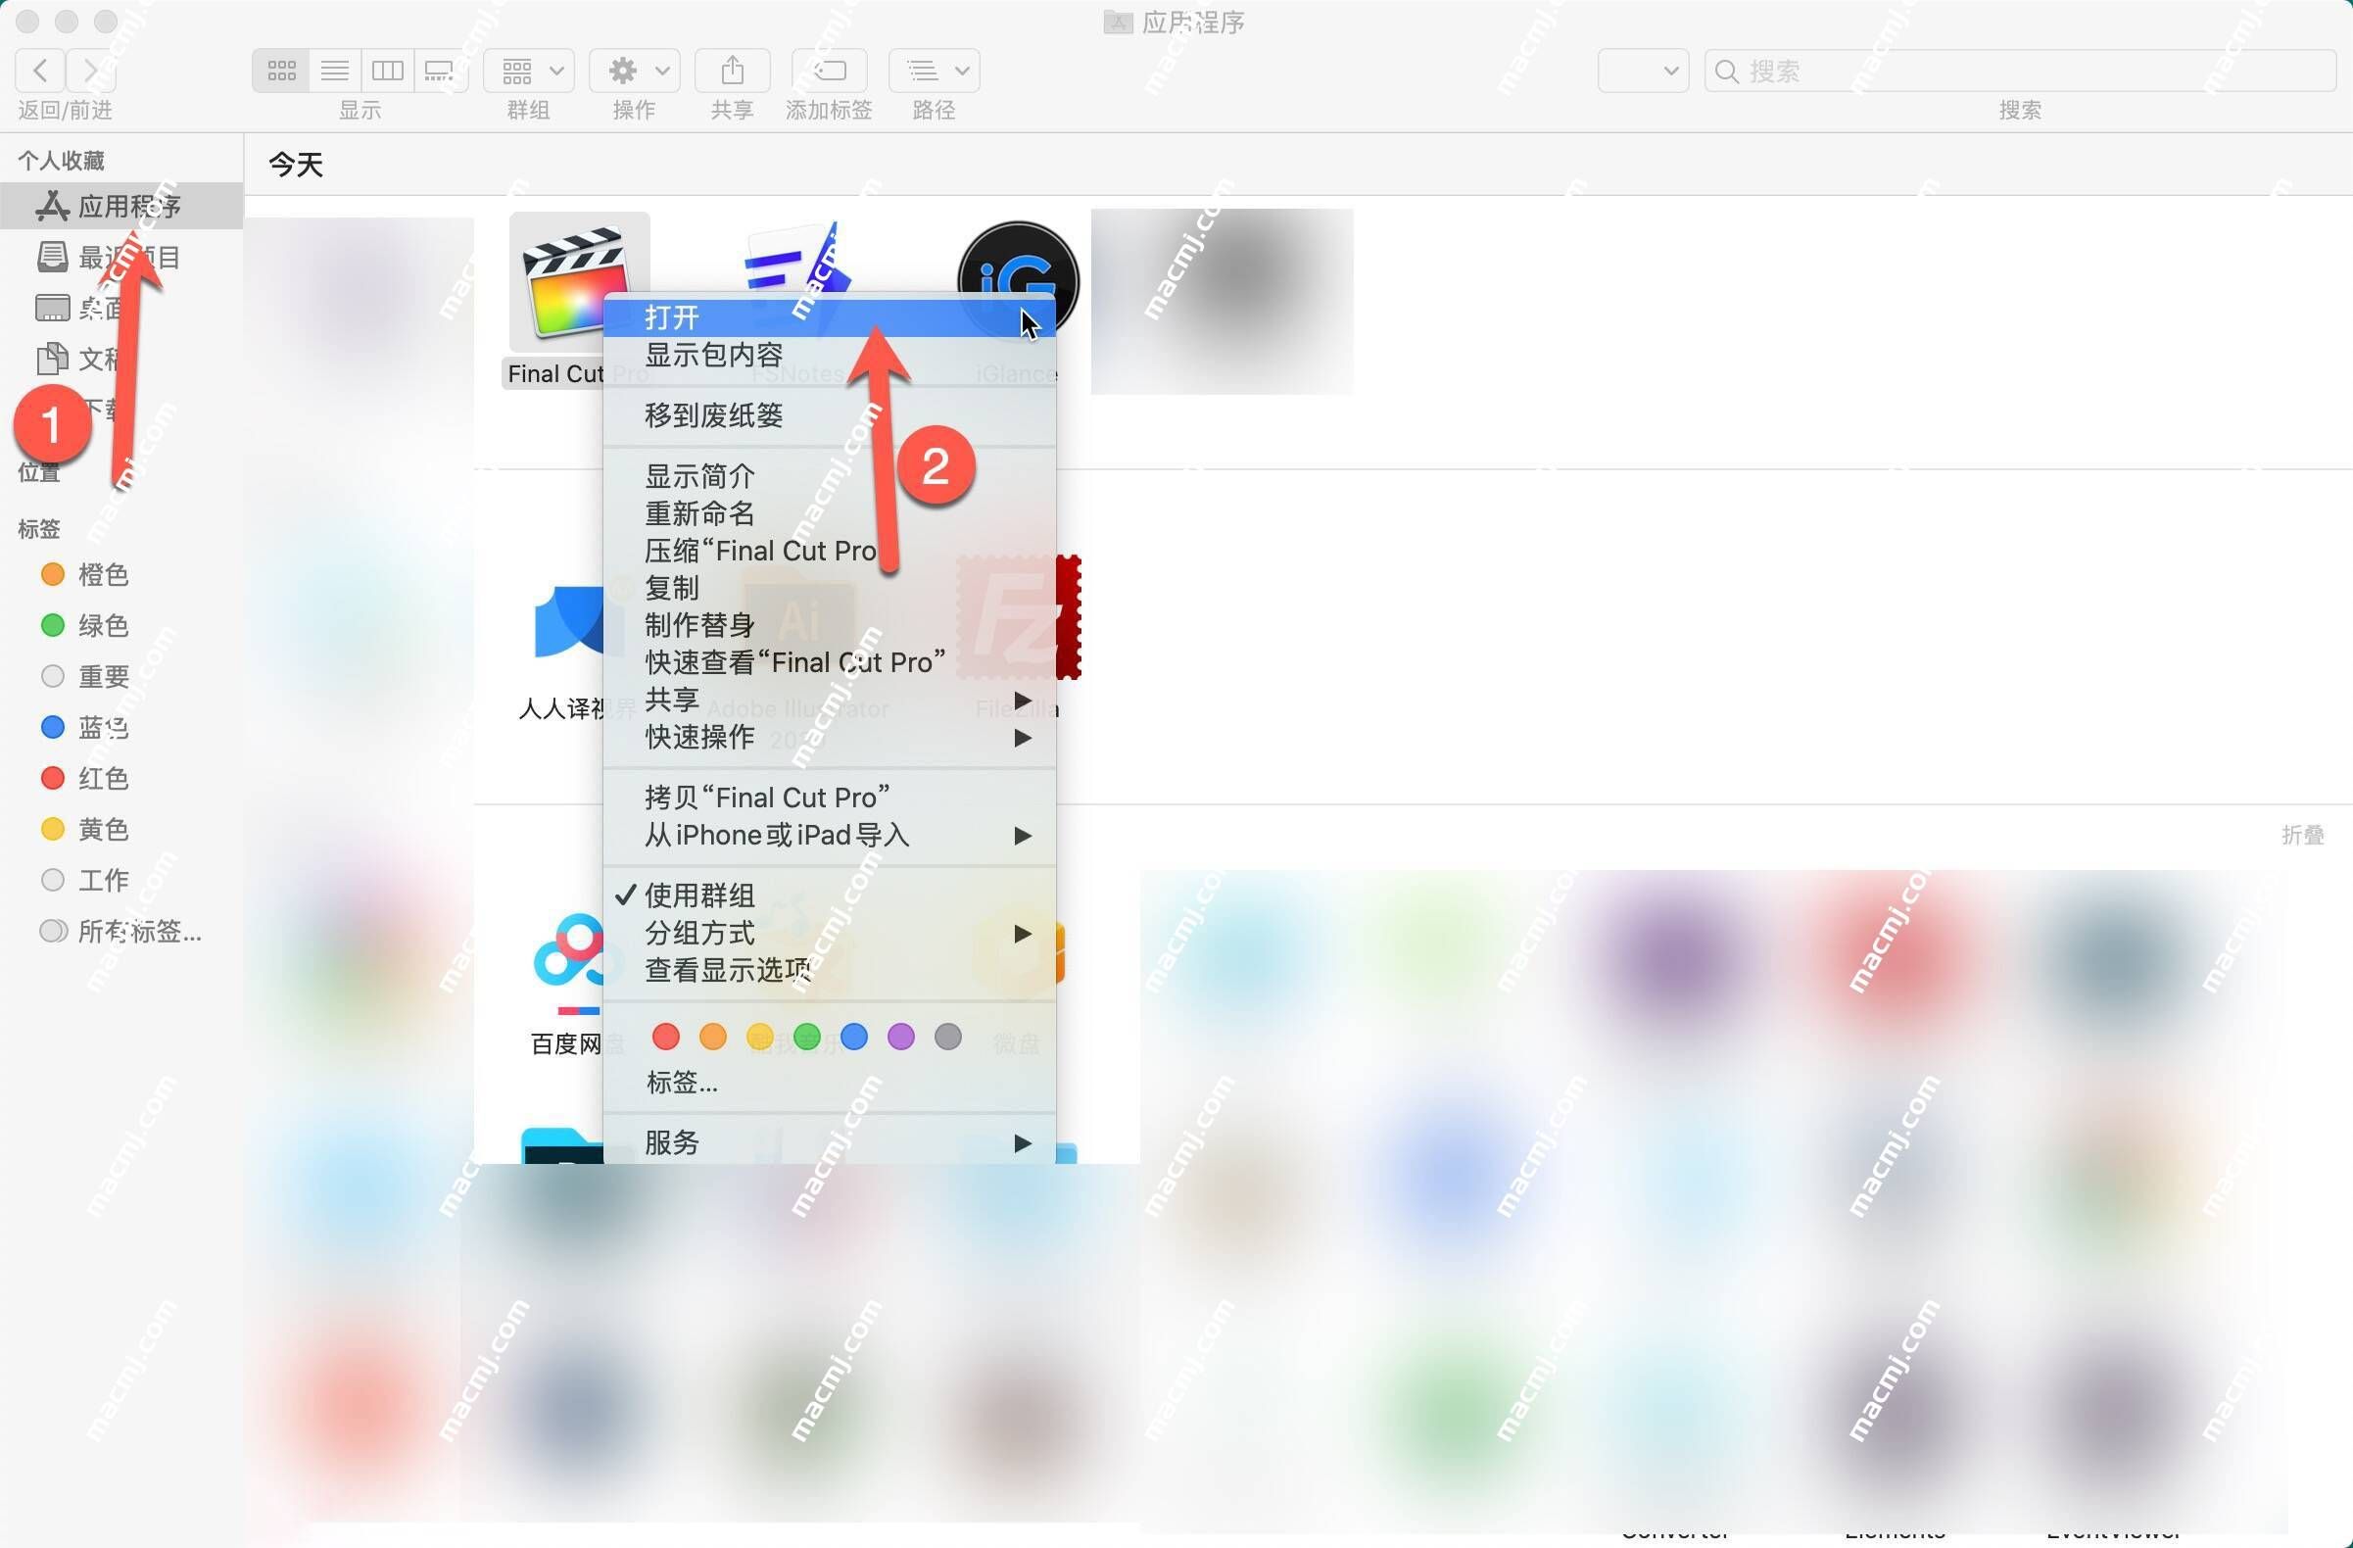Select Applications in the sidebar
The height and width of the screenshot is (1548, 2353).
pos(121,206)
